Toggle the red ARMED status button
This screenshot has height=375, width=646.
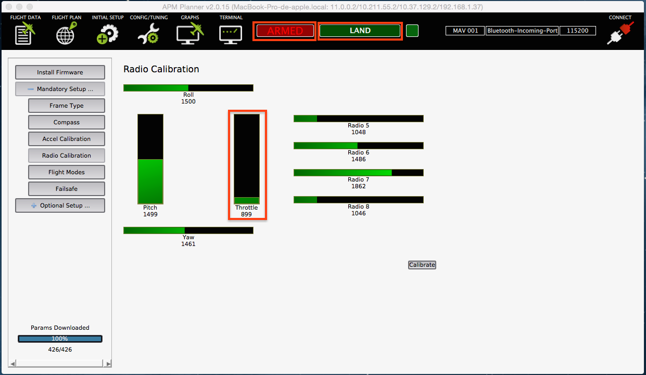[285, 31]
